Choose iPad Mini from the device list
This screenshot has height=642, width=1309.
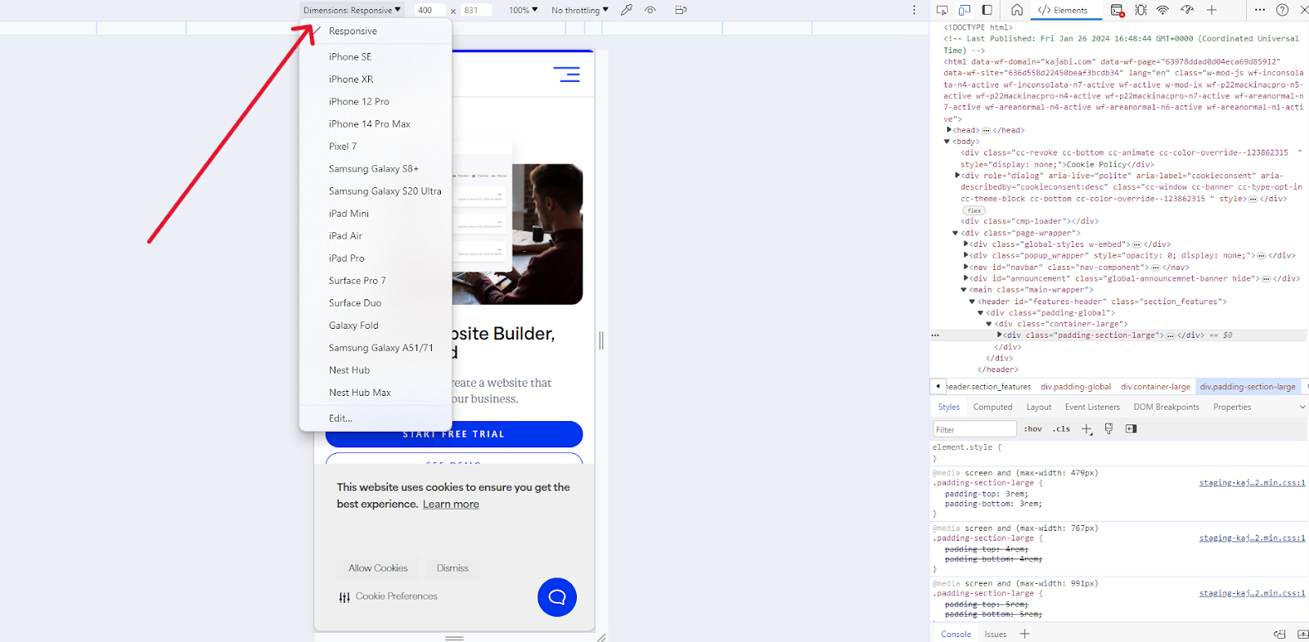(376, 213)
